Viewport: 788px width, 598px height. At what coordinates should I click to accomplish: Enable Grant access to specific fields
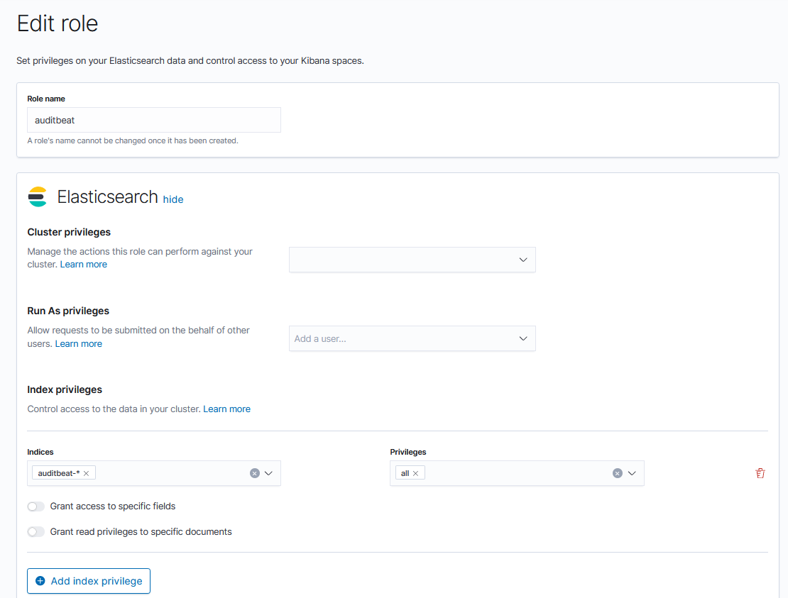(35, 506)
